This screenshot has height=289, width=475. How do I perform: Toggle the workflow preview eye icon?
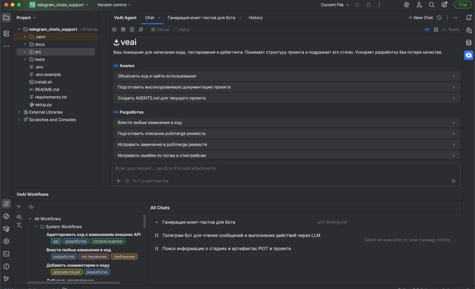[19, 217]
